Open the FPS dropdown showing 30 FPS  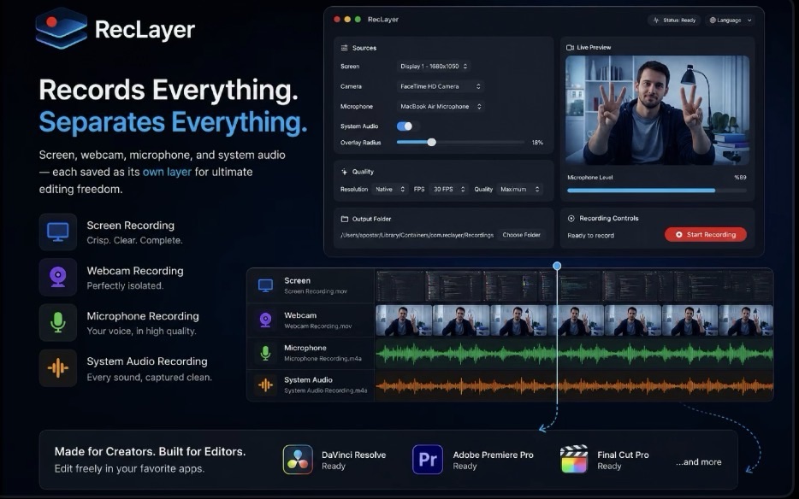pos(448,189)
